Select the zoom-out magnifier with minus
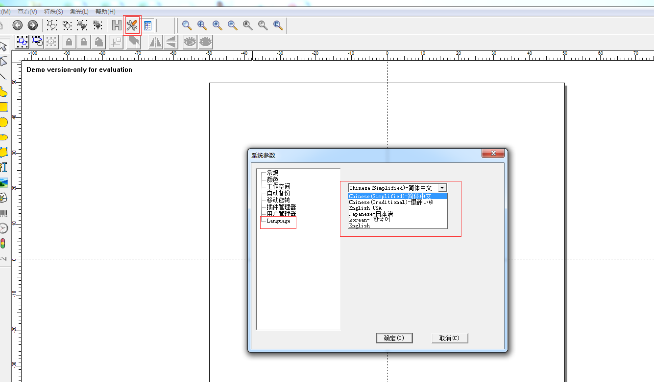Screen dimensions: 654x382 [x=233, y=25]
